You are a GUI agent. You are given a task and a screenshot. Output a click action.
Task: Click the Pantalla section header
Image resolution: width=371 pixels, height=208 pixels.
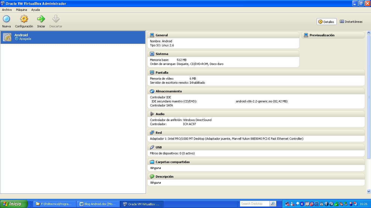pos(162,73)
